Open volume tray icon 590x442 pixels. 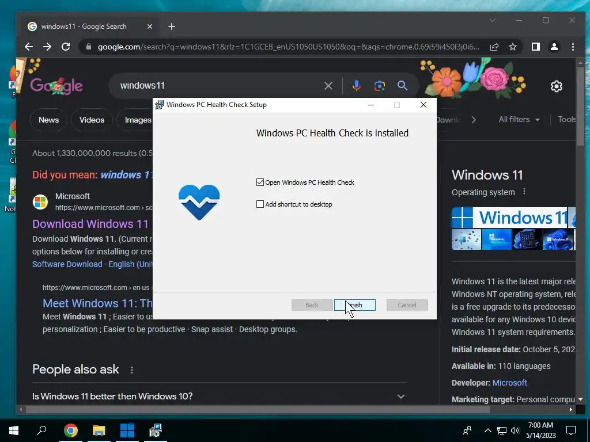[x=515, y=430]
